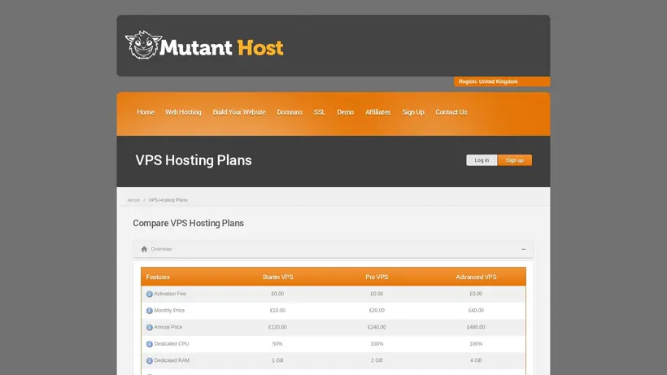Click the £120.00 annual price cell
This screenshot has height=375, width=667.
[277, 327]
